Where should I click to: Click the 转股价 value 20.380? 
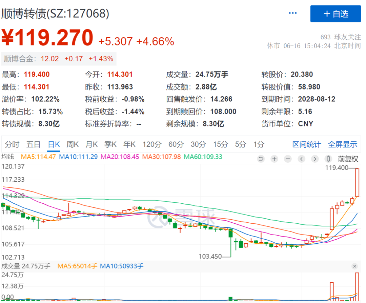(x=302, y=75)
